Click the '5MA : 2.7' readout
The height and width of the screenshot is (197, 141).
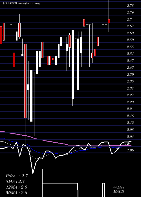(15, 182)
